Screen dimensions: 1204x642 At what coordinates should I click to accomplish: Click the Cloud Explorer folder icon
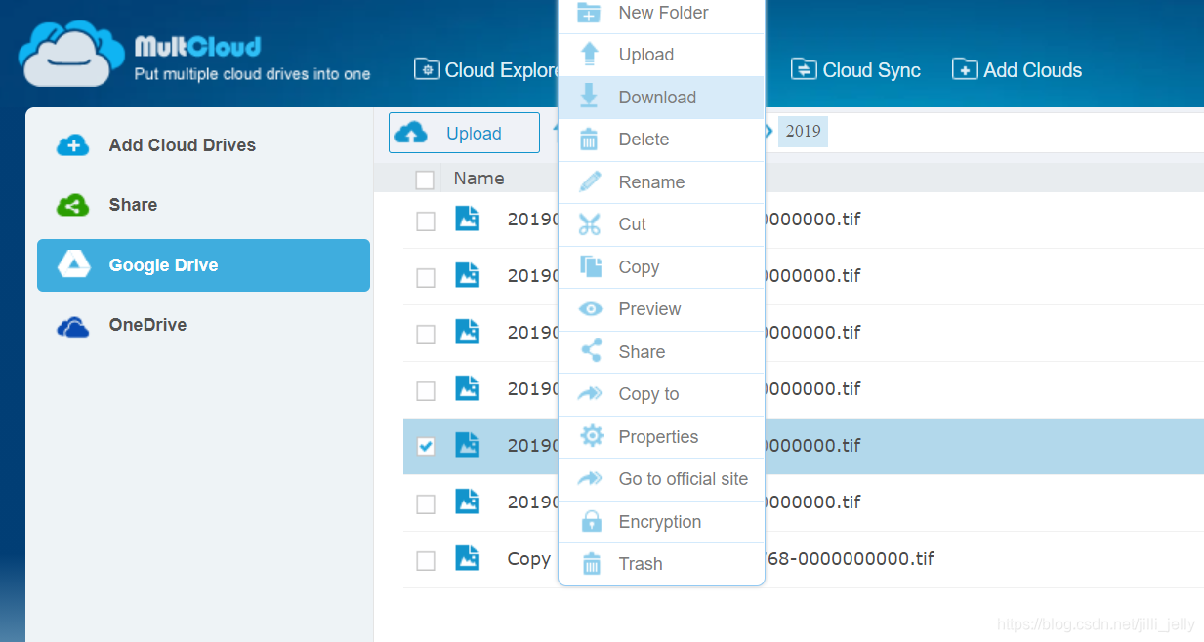click(x=427, y=69)
